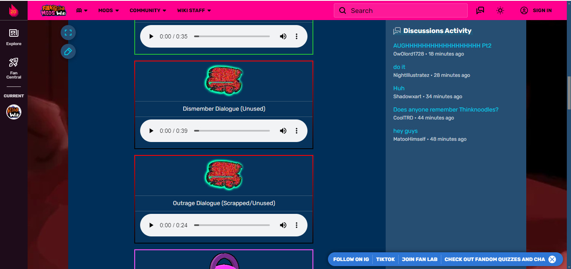Image resolution: width=571 pixels, height=269 pixels.
Task: Click CHECK OUT FANDOM QUIZZES link
Action: coord(494,259)
